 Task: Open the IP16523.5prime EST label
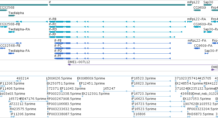[x=144, y=109]
